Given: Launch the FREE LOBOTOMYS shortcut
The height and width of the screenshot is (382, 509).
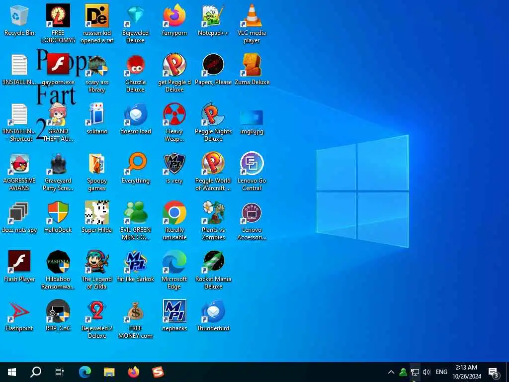Looking at the screenshot, I should pos(58,24).
